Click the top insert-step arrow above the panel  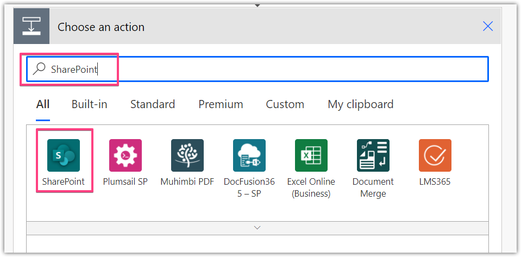coord(257,5)
